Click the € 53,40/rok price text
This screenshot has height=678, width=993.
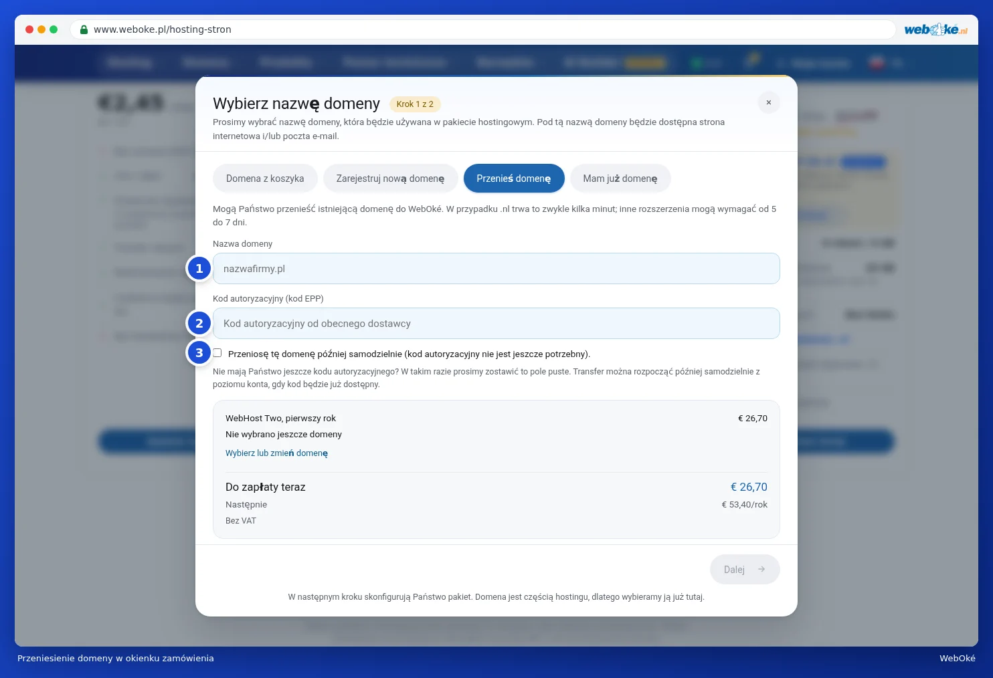[744, 504]
